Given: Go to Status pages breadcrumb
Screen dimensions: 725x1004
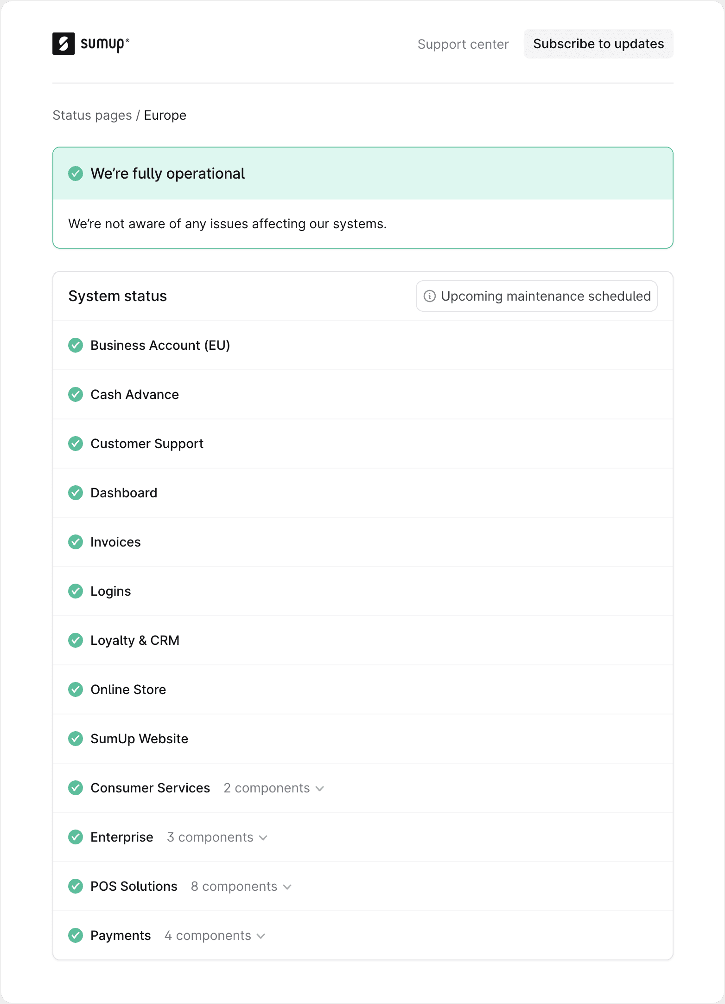Looking at the screenshot, I should [x=92, y=115].
